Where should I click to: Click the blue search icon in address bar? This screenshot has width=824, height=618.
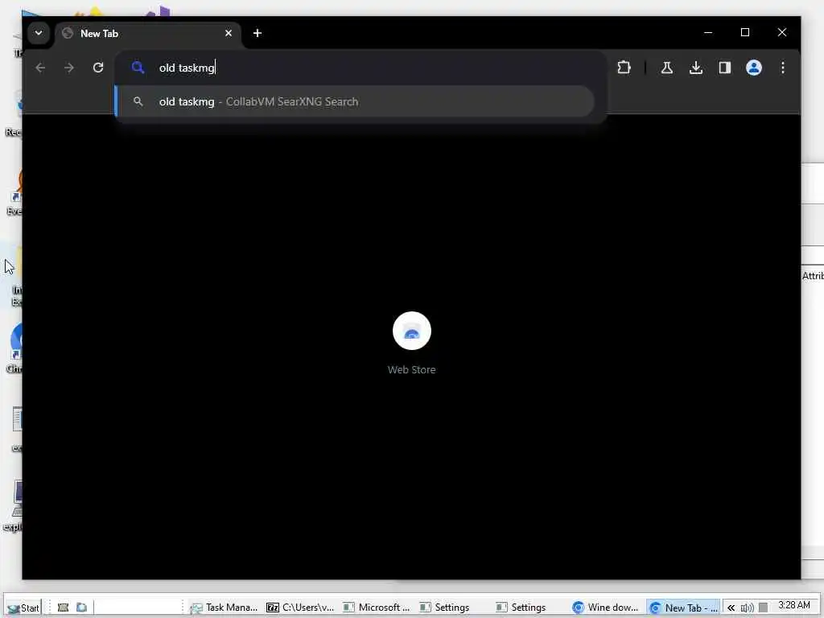[x=138, y=68]
